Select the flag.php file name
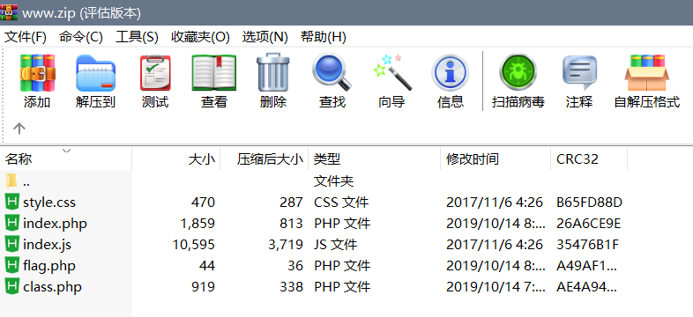 pyautogui.click(x=49, y=266)
